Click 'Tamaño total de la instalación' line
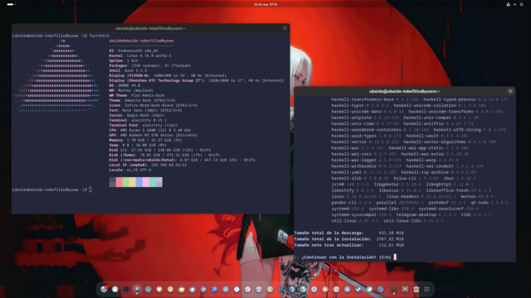531x298 pixels. pos(349,239)
